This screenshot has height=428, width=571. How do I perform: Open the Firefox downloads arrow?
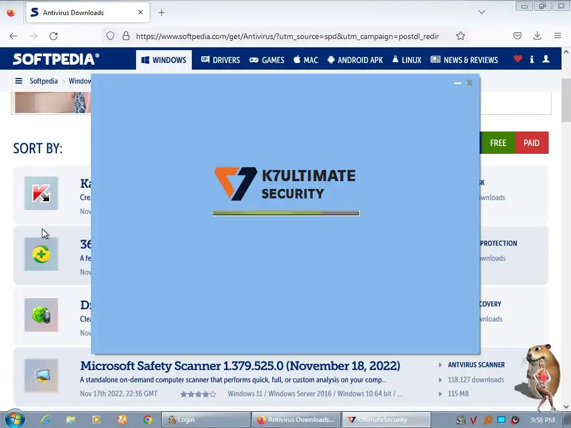coord(537,36)
